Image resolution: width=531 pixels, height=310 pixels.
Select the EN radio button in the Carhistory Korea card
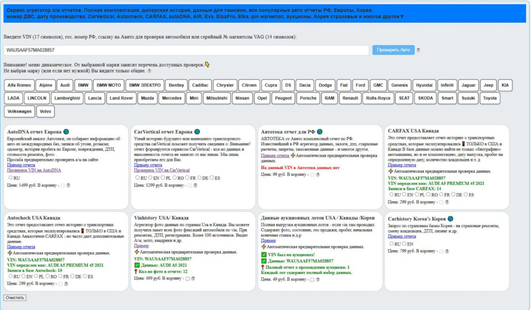[x=404, y=244]
